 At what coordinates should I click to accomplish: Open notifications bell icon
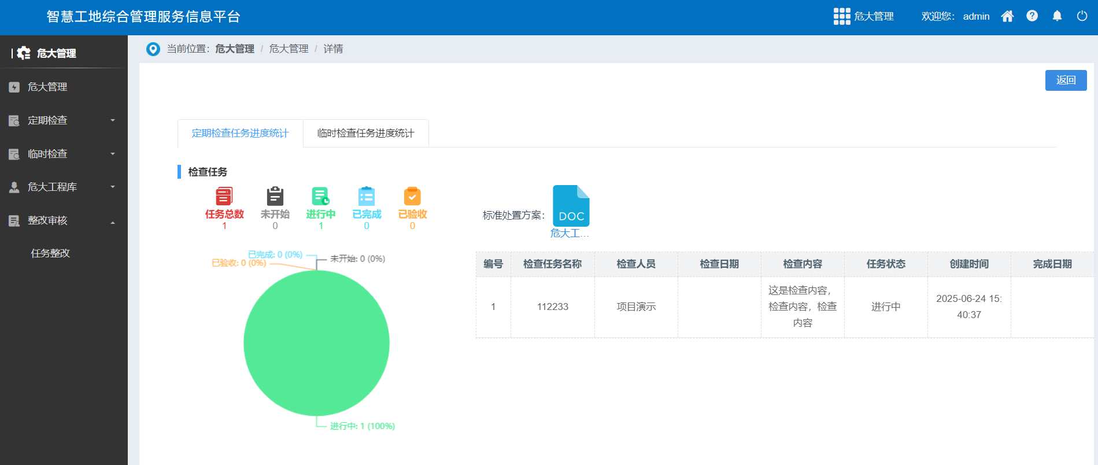(x=1057, y=16)
